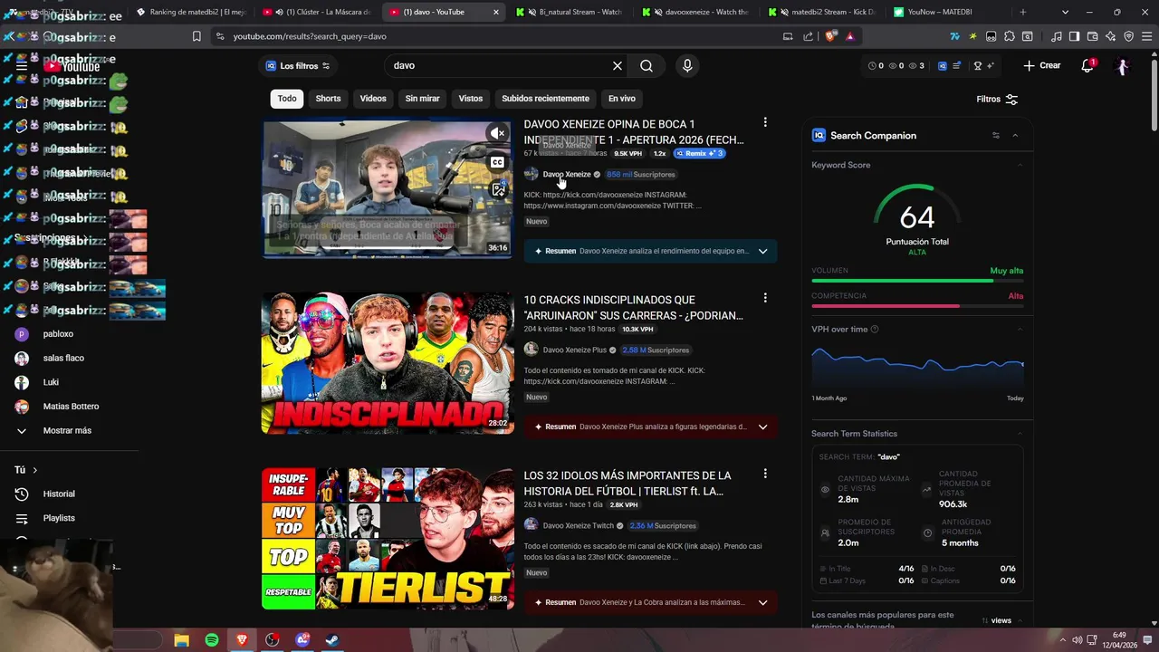Open Brave Rewards triangle icon
This screenshot has width=1159, height=652.
(x=850, y=37)
